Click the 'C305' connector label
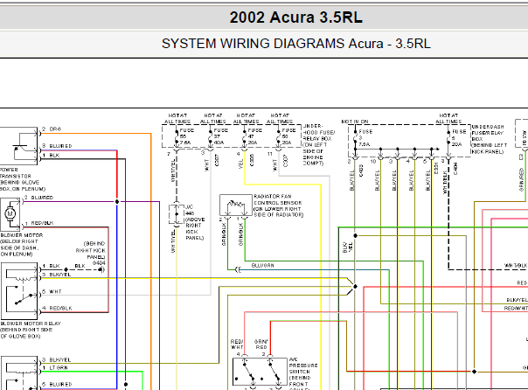The height and width of the screenshot is (390, 528). (x=251, y=160)
